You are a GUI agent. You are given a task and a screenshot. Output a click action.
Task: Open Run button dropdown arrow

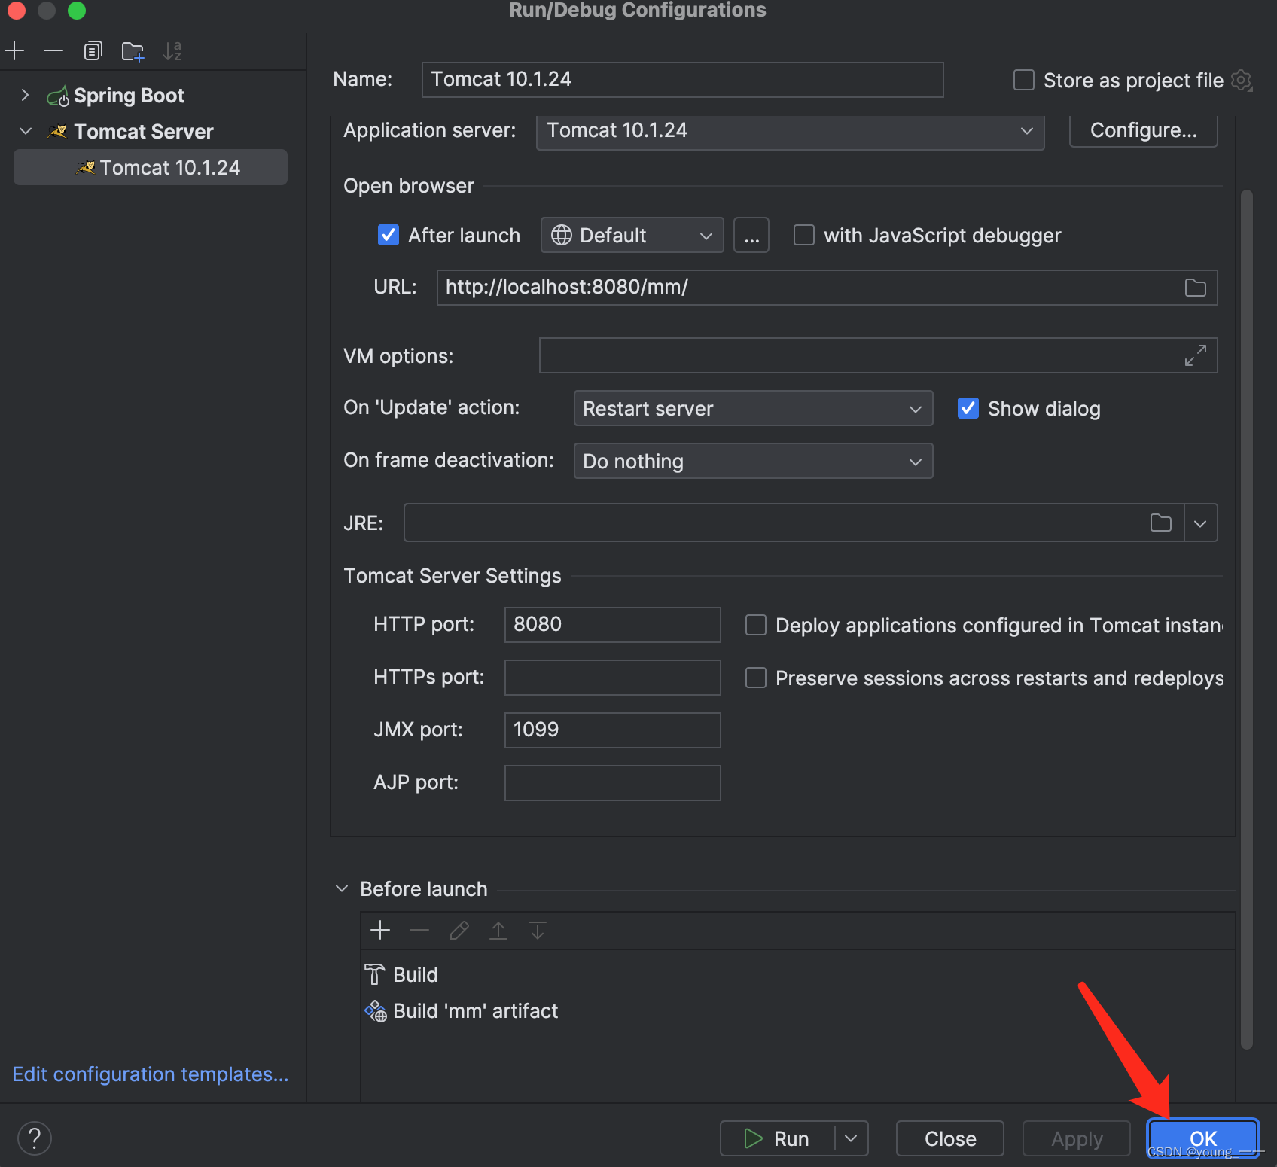(851, 1138)
